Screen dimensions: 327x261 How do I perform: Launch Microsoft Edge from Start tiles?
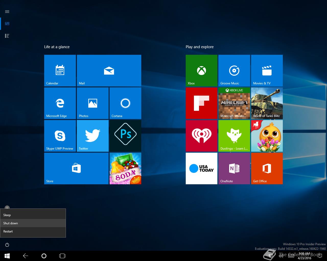(x=60, y=103)
